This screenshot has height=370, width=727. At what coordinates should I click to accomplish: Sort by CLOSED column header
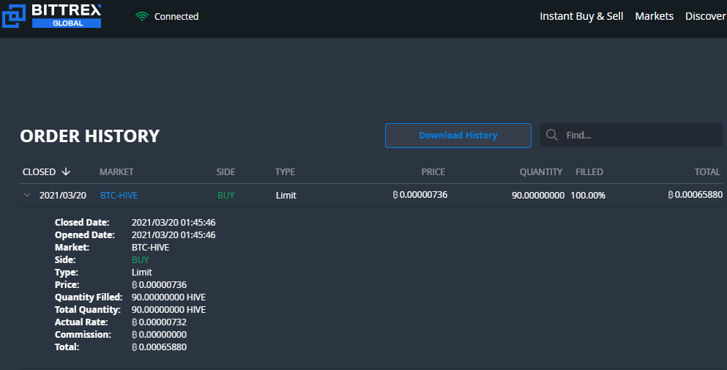tap(39, 171)
